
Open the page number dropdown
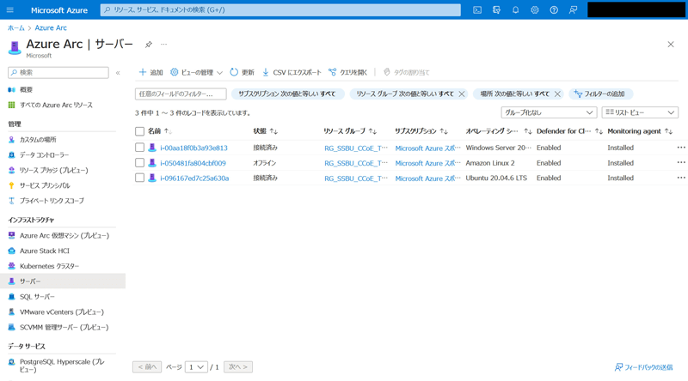pyautogui.click(x=196, y=367)
